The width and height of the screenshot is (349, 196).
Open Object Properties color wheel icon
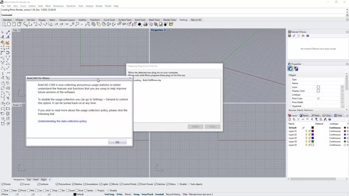(291, 69)
